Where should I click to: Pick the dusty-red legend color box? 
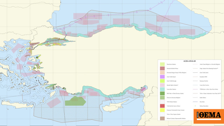point(162,69)
